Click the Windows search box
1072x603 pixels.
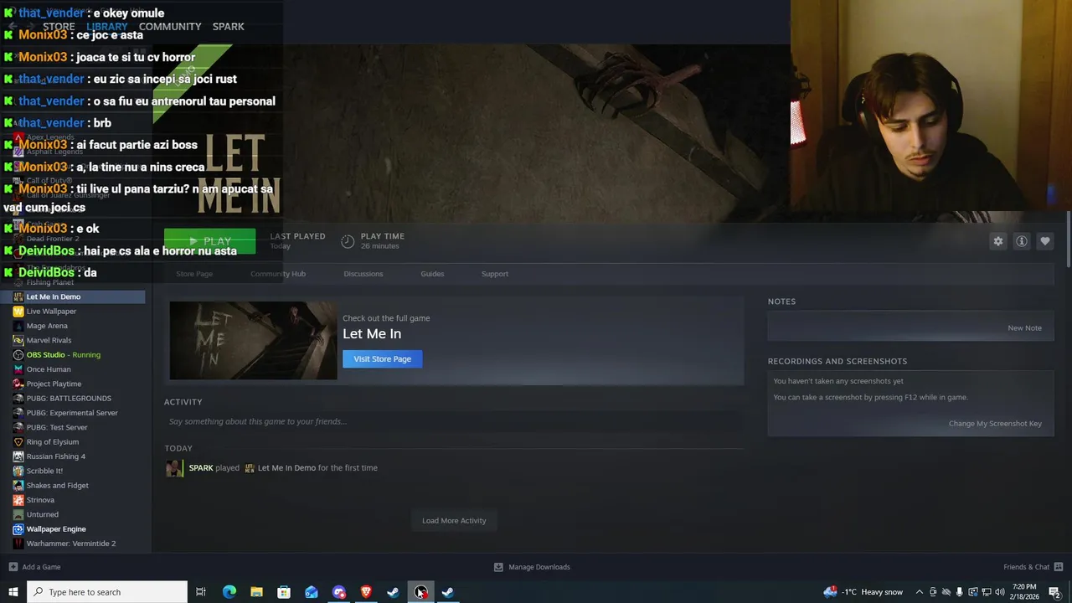[107, 592]
